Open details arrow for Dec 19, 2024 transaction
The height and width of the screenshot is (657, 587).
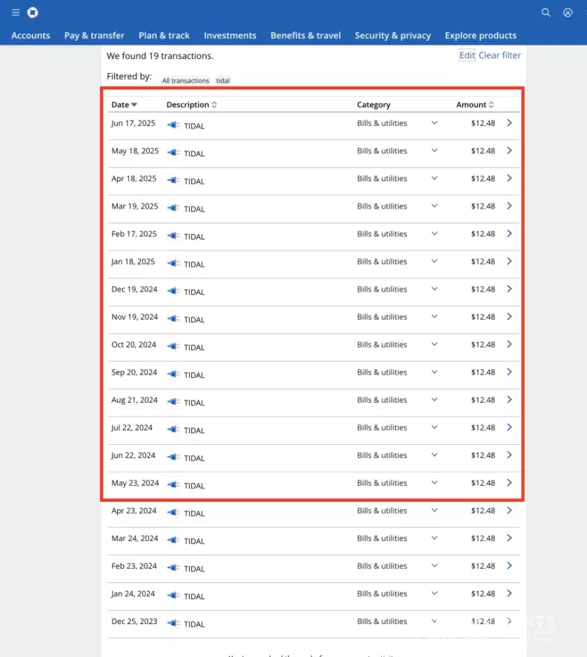[x=509, y=288]
